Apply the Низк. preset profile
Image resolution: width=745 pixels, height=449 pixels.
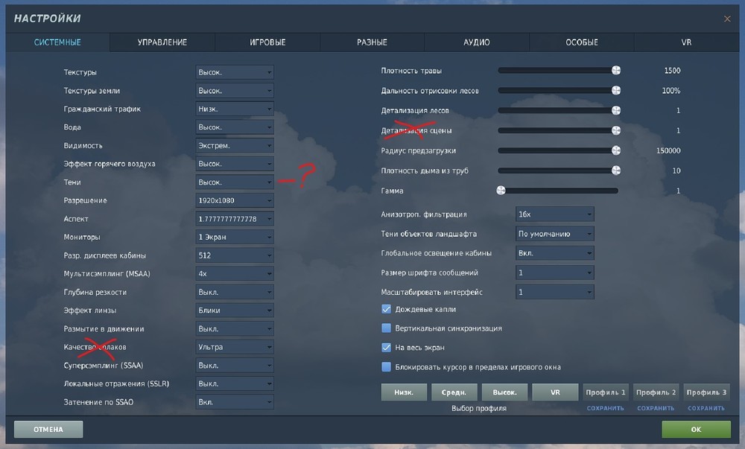tap(404, 392)
